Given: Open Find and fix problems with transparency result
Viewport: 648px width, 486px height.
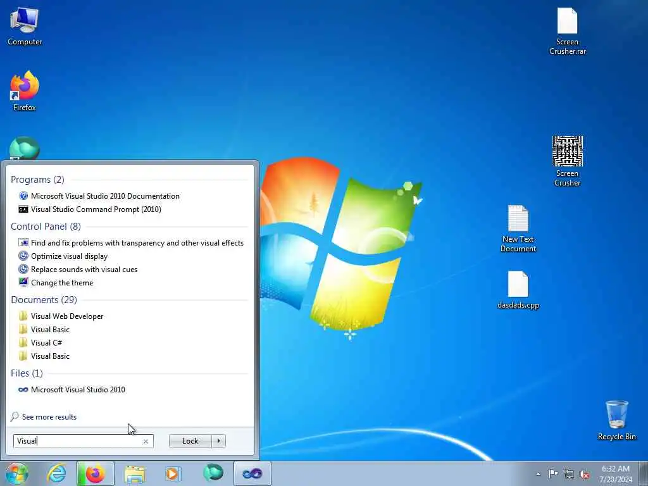Looking at the screenshot, I should click(x=131, y=243).
